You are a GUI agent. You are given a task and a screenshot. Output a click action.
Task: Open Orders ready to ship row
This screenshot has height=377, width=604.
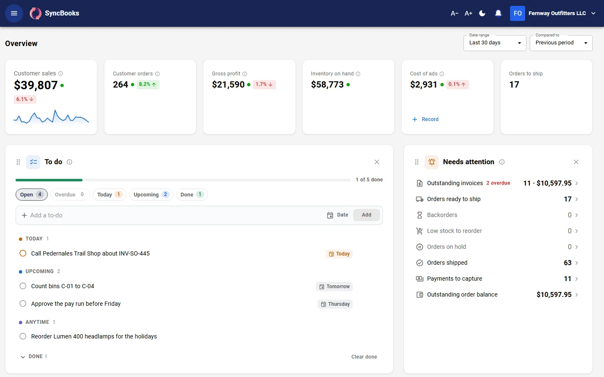(x=497, y=199)
